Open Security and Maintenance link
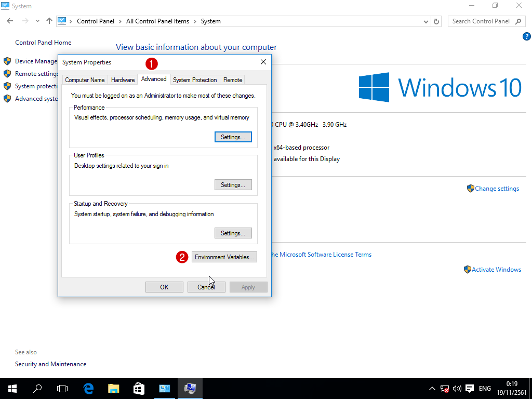532x399 pixels. click(x=50, y=364)
